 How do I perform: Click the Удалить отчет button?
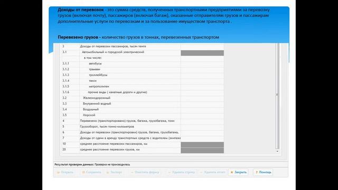click(212, 172)
